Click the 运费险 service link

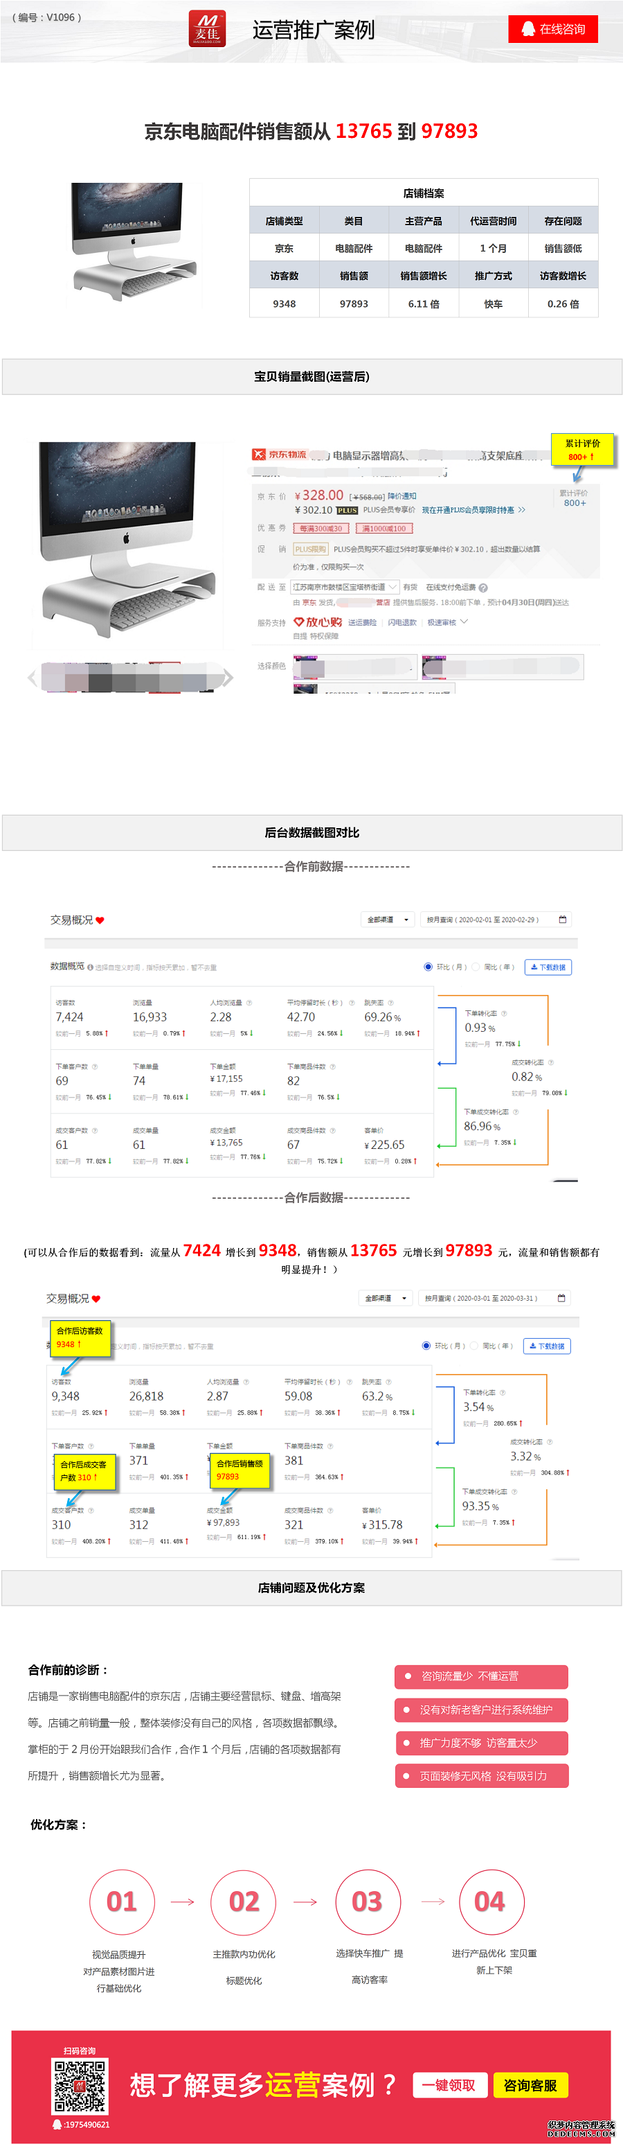pos(363,622)
